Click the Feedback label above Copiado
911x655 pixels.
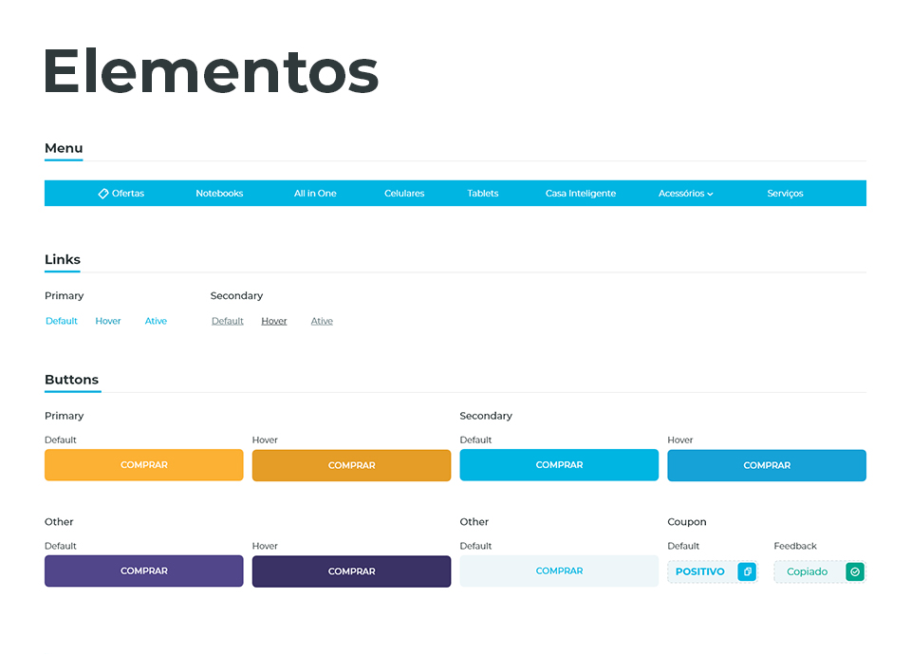pos(795,546)
